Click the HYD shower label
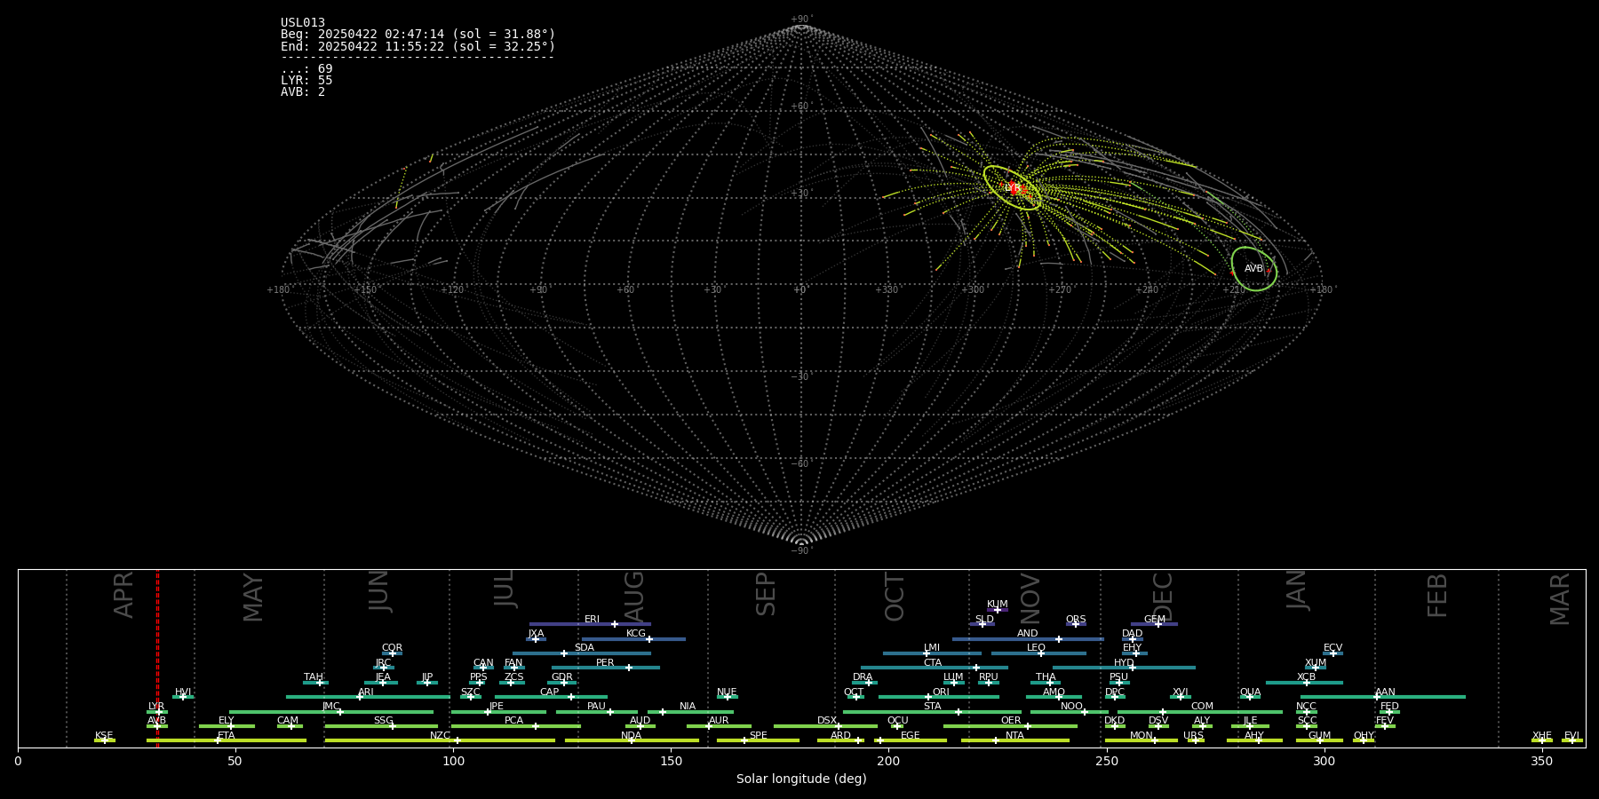This screenshot has width=1599, height=799. point(1124,663)
